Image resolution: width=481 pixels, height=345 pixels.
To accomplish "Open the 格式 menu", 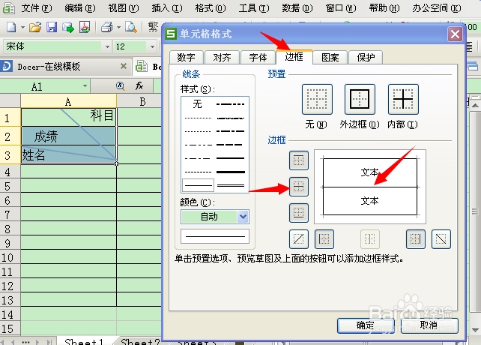I will [x=211, y=8].
